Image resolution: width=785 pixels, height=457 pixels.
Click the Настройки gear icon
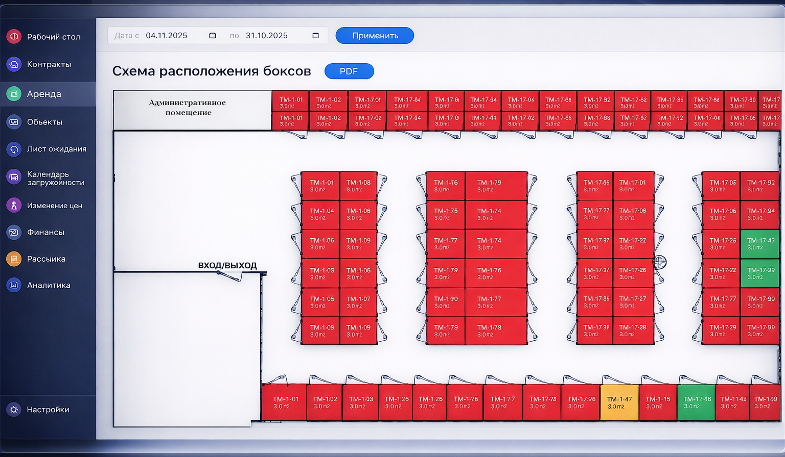(x=14, y=410)
